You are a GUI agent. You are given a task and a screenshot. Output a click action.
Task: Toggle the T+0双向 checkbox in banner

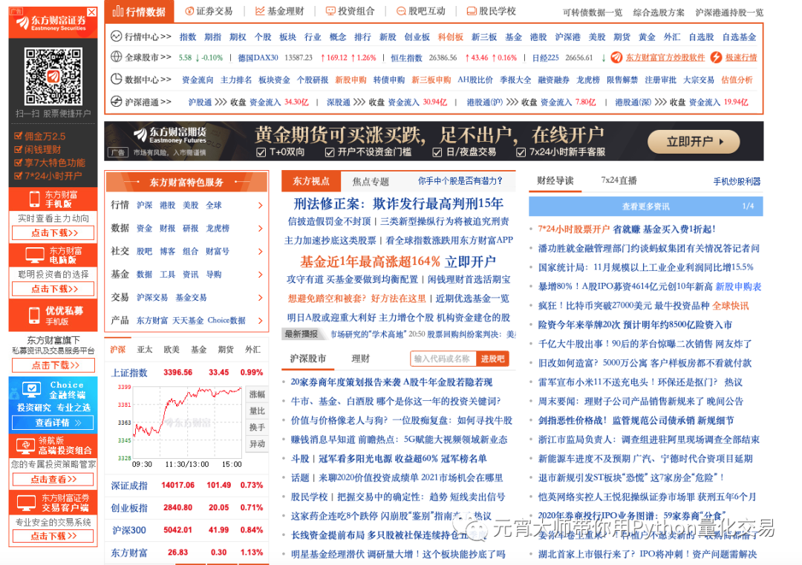(x=261, y=152)
